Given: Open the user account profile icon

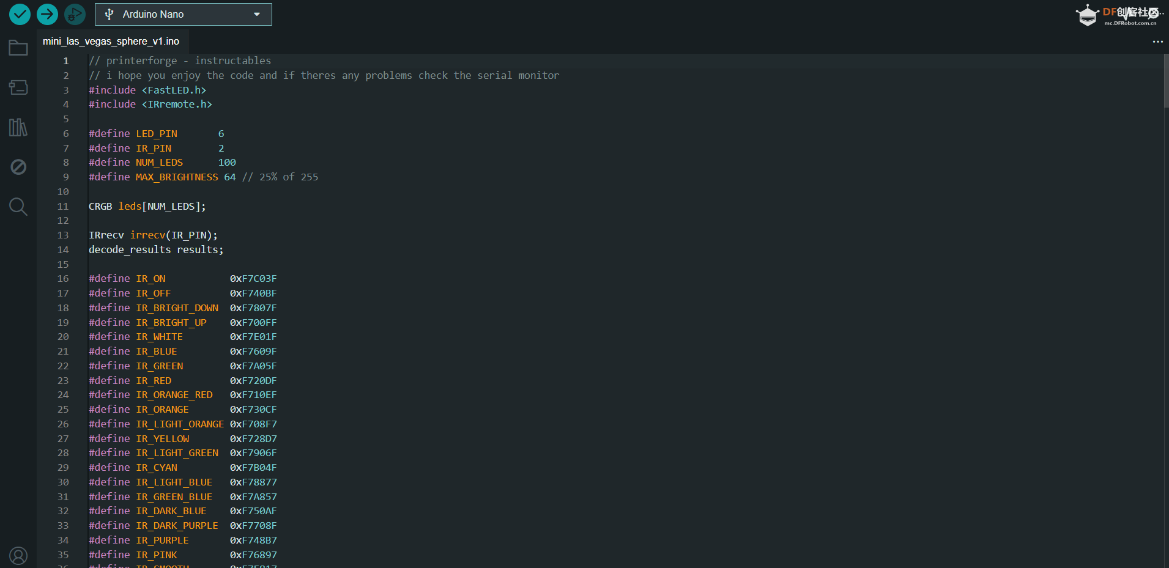Looking at the screenshot, I should tap(18, 555).
